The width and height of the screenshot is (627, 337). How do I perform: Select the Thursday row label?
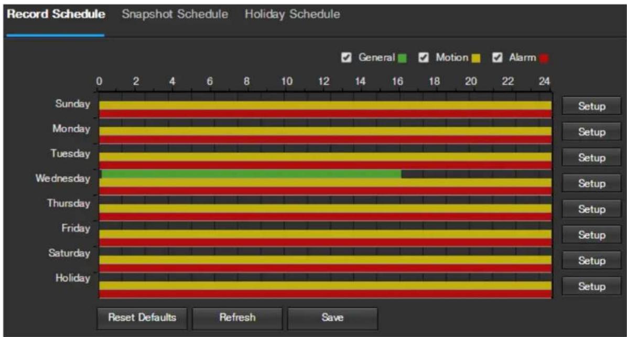click(x=69, y=203)
